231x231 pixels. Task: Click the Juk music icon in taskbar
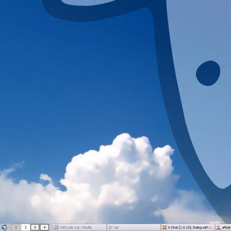[x=110, y=228]
